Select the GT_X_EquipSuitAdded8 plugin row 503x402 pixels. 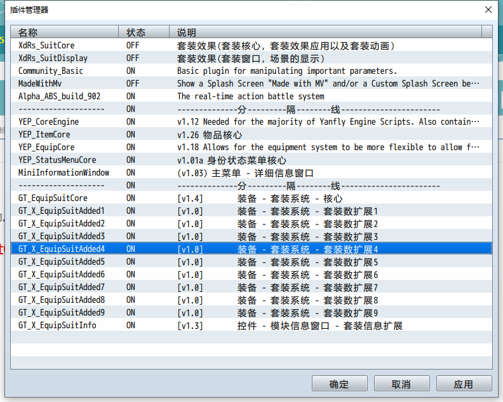click(251, 300)
